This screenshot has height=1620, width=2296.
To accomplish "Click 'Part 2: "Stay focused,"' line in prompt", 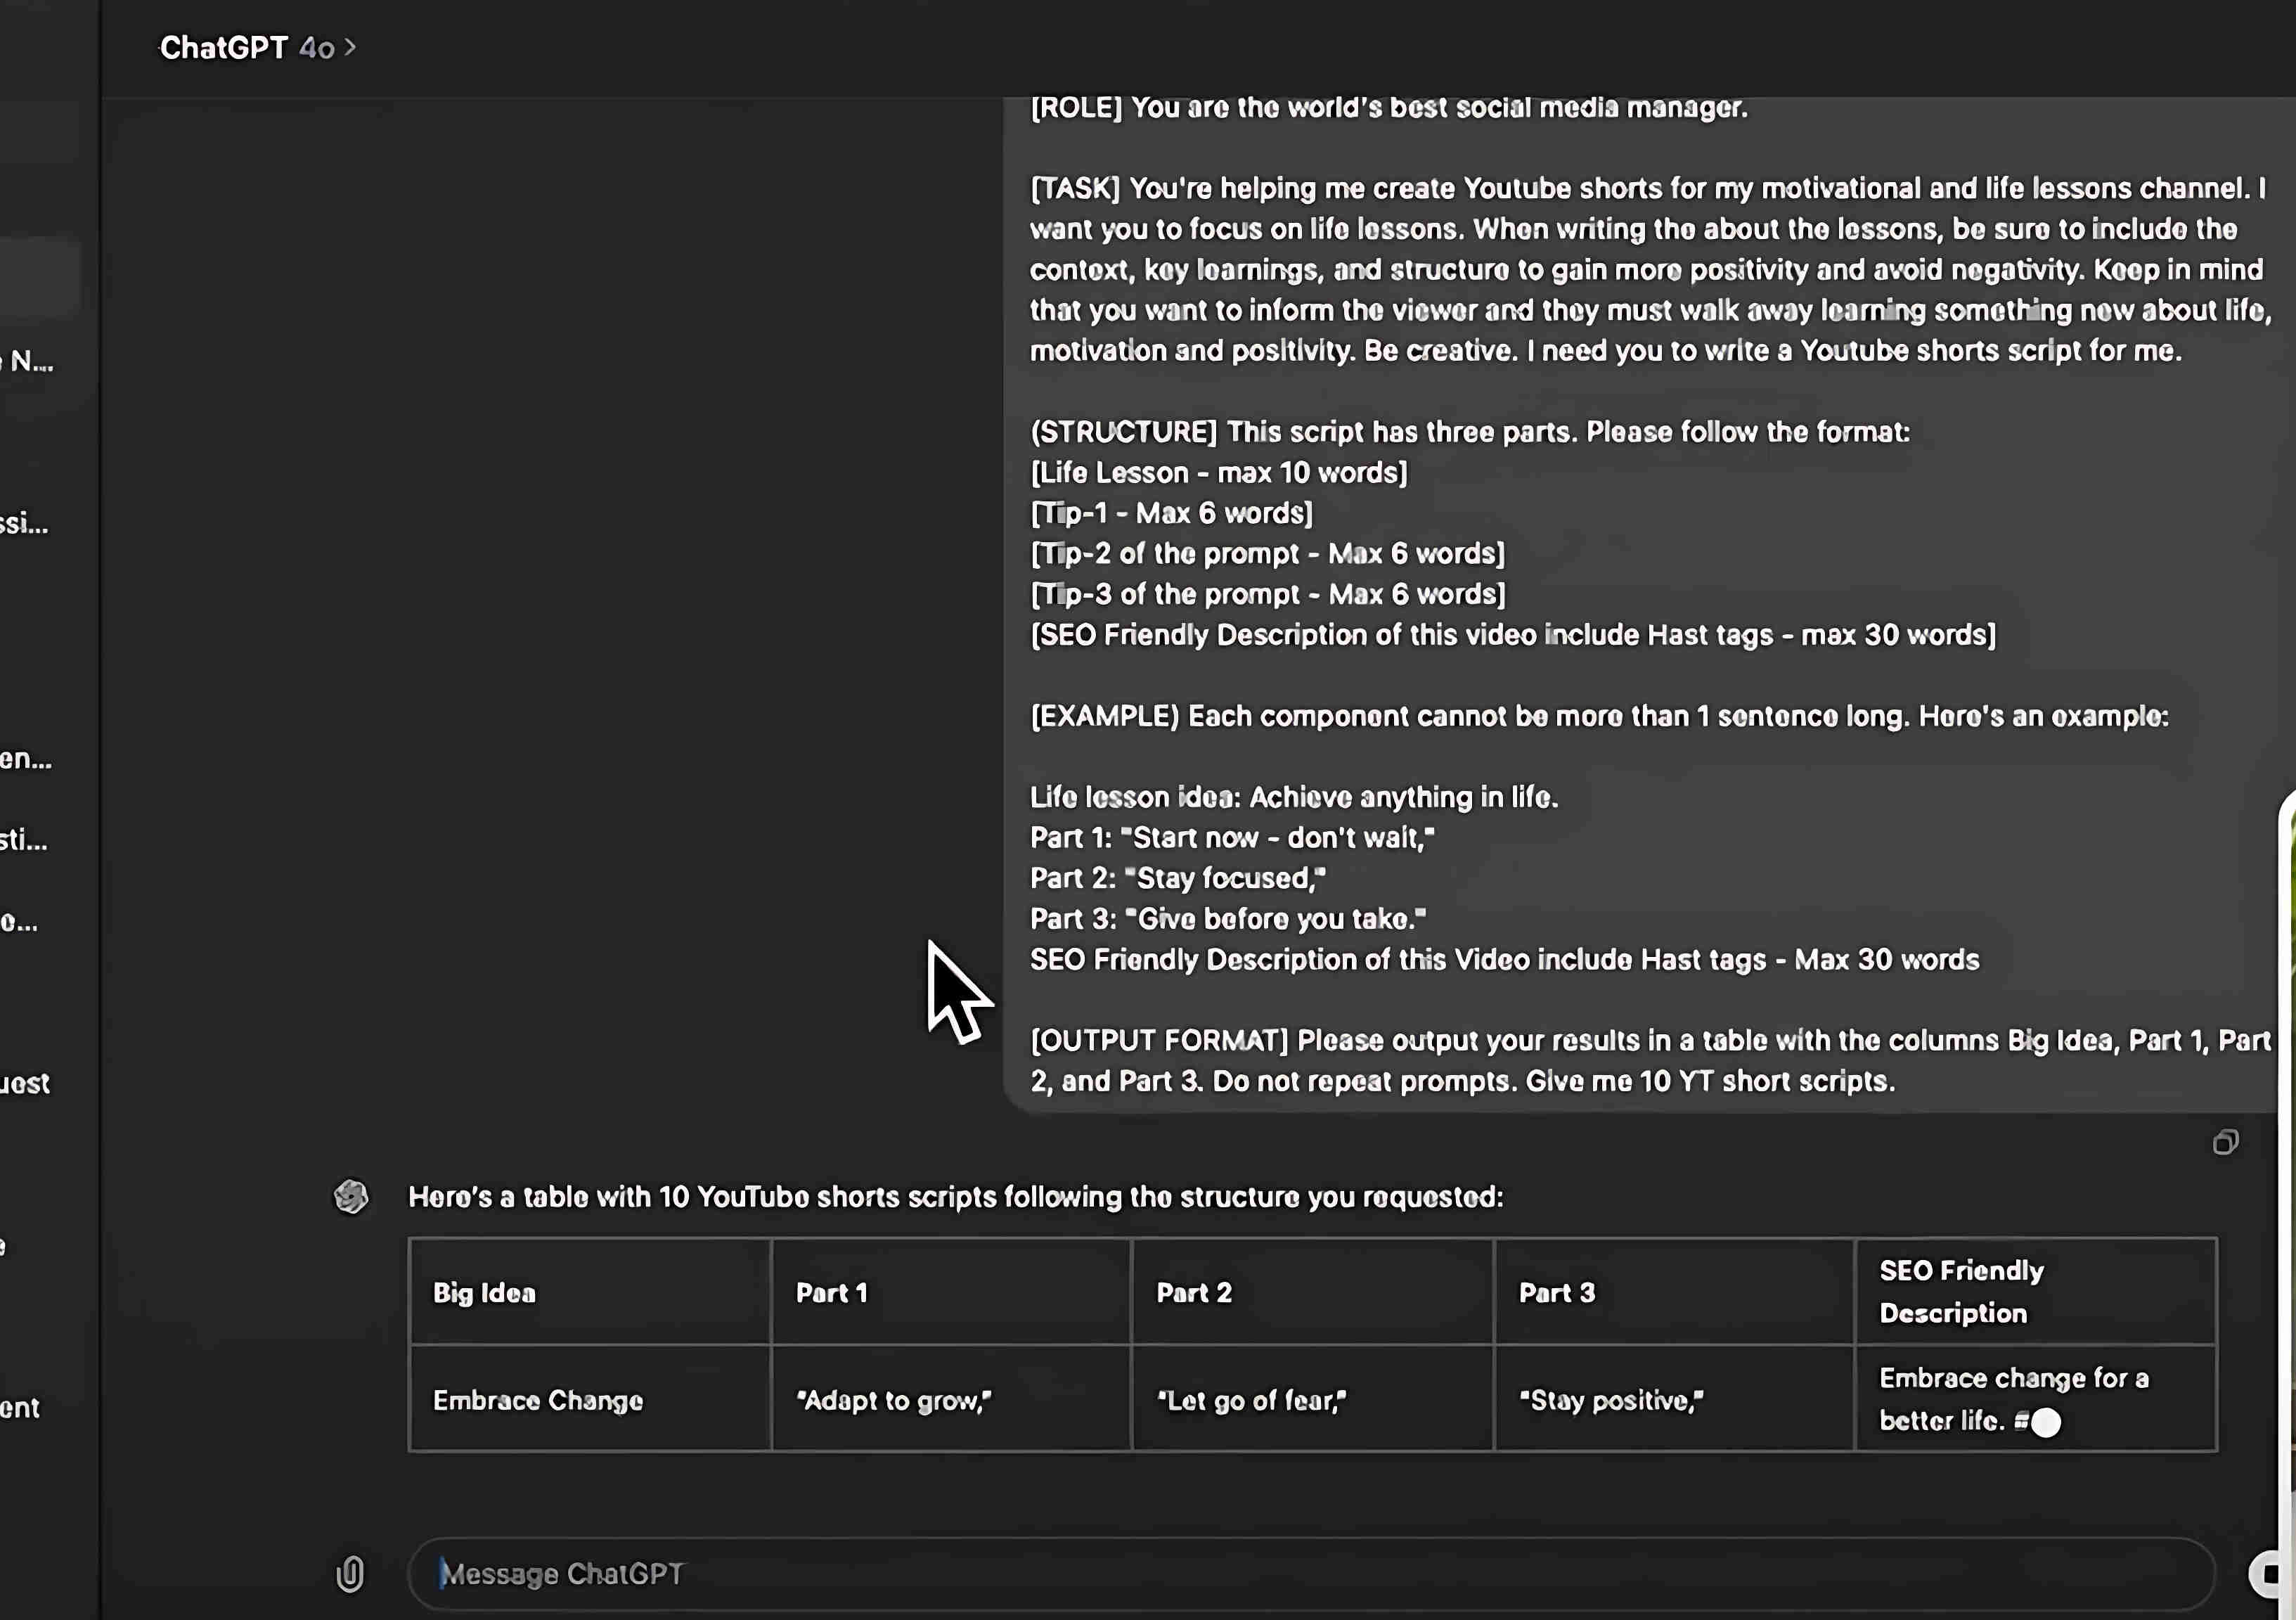I will [1178, 878].
